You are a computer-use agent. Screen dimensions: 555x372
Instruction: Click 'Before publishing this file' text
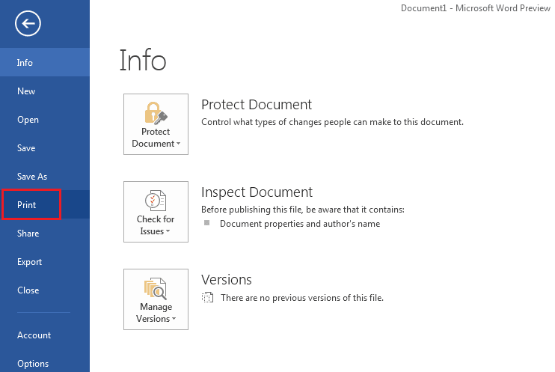(x=303, y=210)
